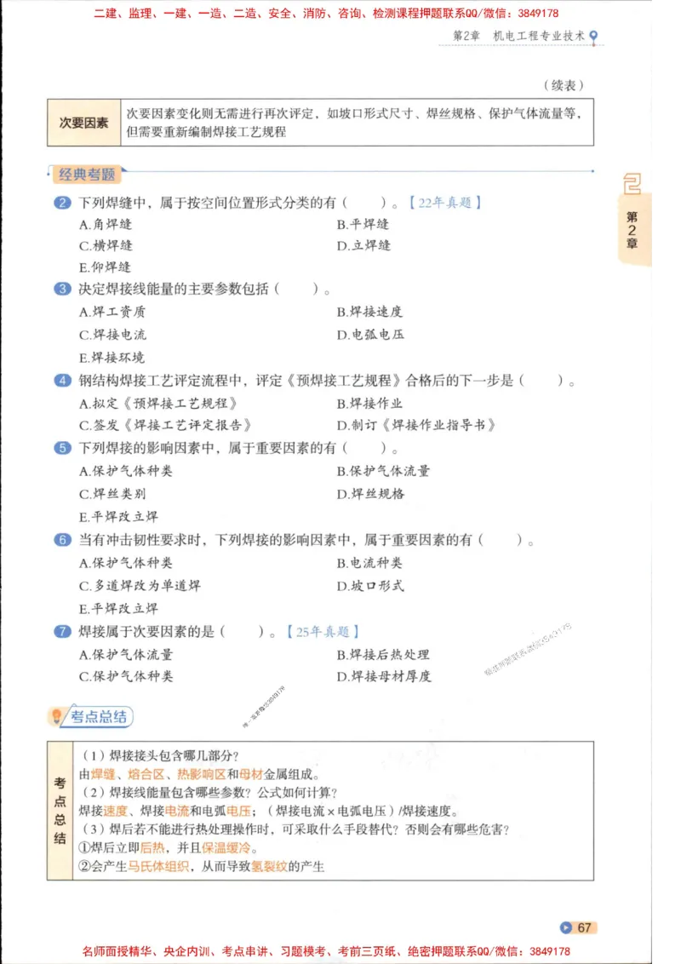Select answer B.焊接后热处理 in question 7
681x964 pixels.
pyautogui.click(x=384, y=655)
